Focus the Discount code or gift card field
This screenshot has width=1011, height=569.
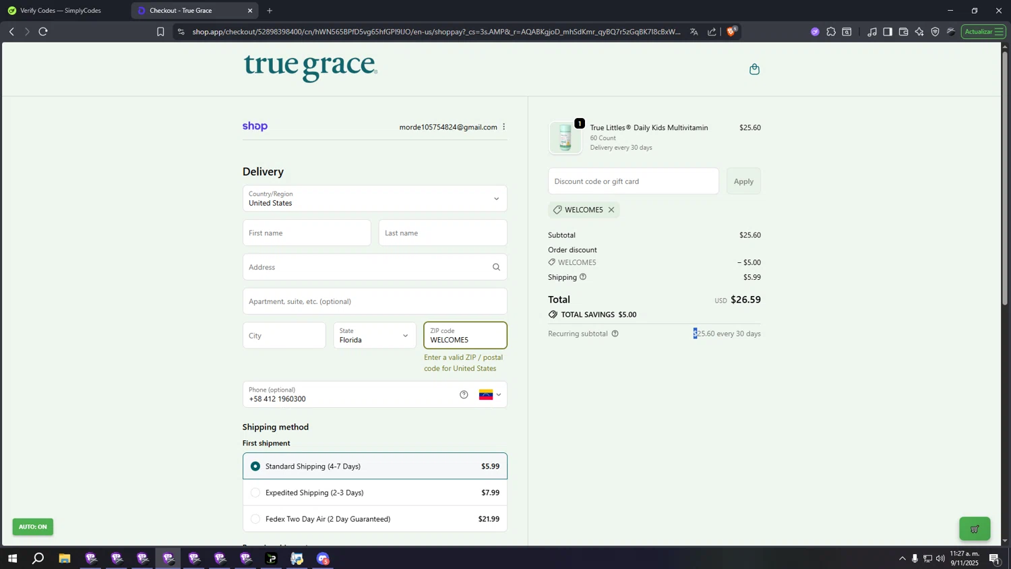tap(634, 181)
